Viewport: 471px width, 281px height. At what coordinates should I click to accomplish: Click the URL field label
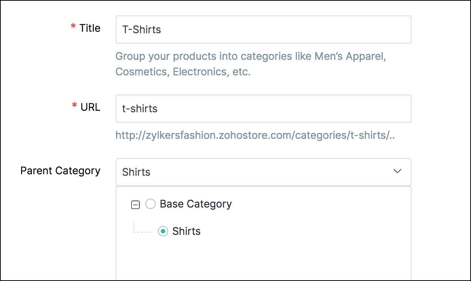point(91,107)
